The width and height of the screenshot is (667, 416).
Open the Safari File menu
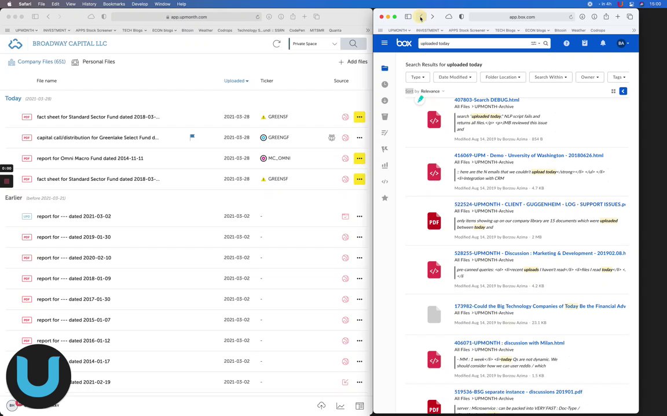pyautogui.click(x=41, y=4)
